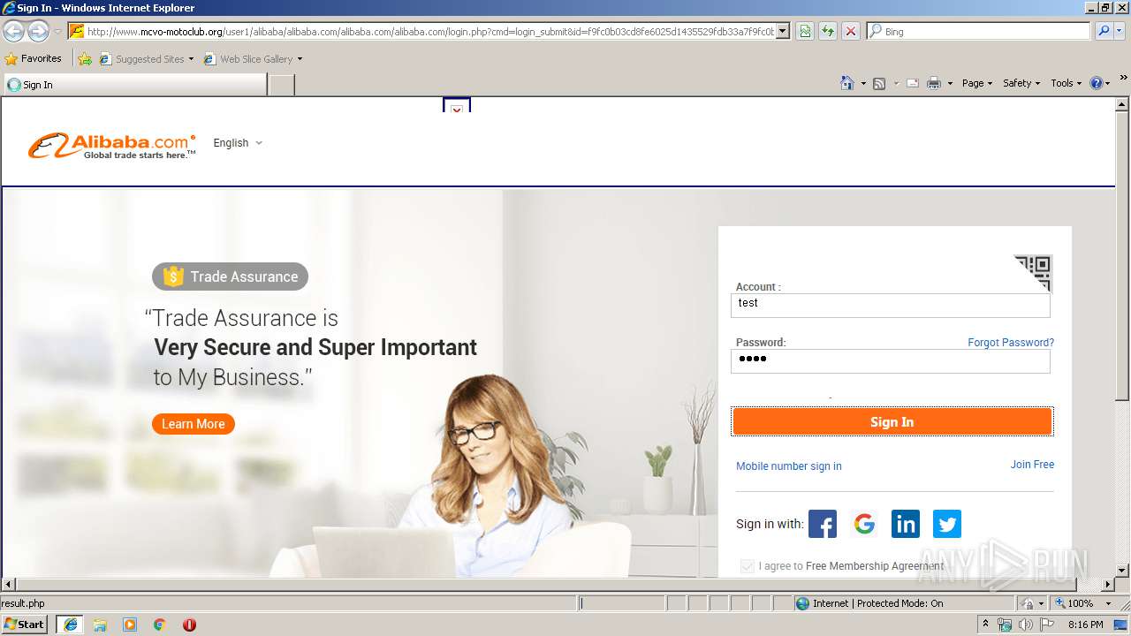Open the Safety menu
Image resolution: width=1131 pixels, height=636 pixels.
pos(1021,83)
